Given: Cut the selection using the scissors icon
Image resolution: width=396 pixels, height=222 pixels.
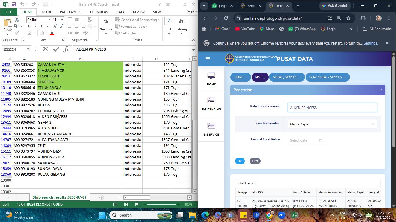Looking at the screenshot, I should click(17, 20).
